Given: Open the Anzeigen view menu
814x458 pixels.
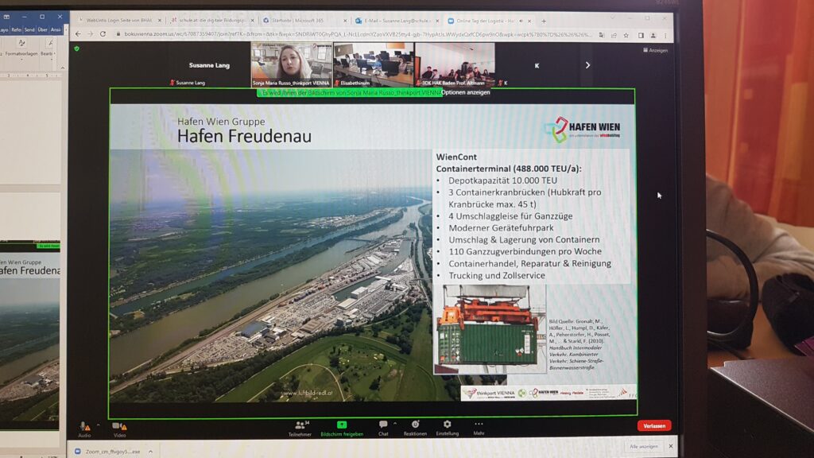Looking at the screenshot, I should click(x=655, y=50).
